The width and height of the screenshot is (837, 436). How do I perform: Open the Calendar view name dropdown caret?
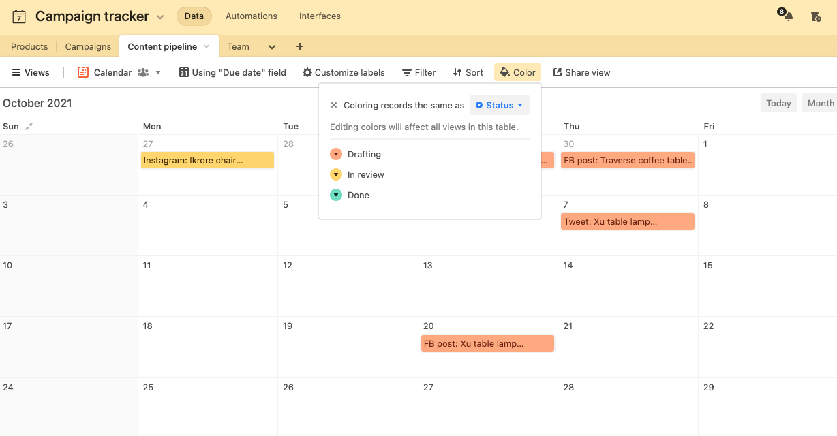tap(158, 72)
